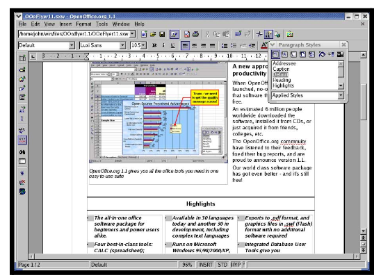The width and height of the screenshot is (381, 280).
Task: Click the STD selection mode field
Action: 222,265
